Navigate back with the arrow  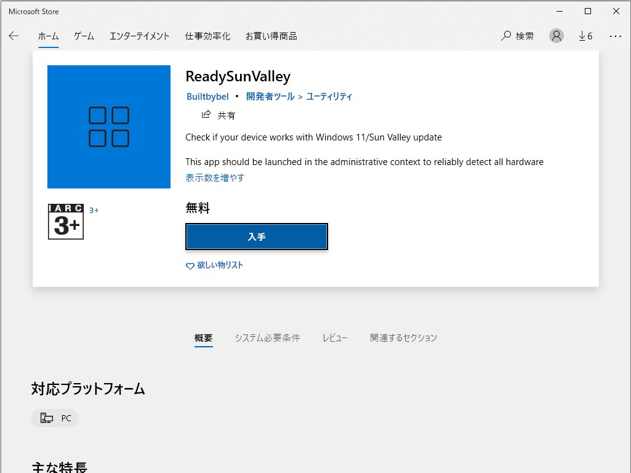[14, 36]
